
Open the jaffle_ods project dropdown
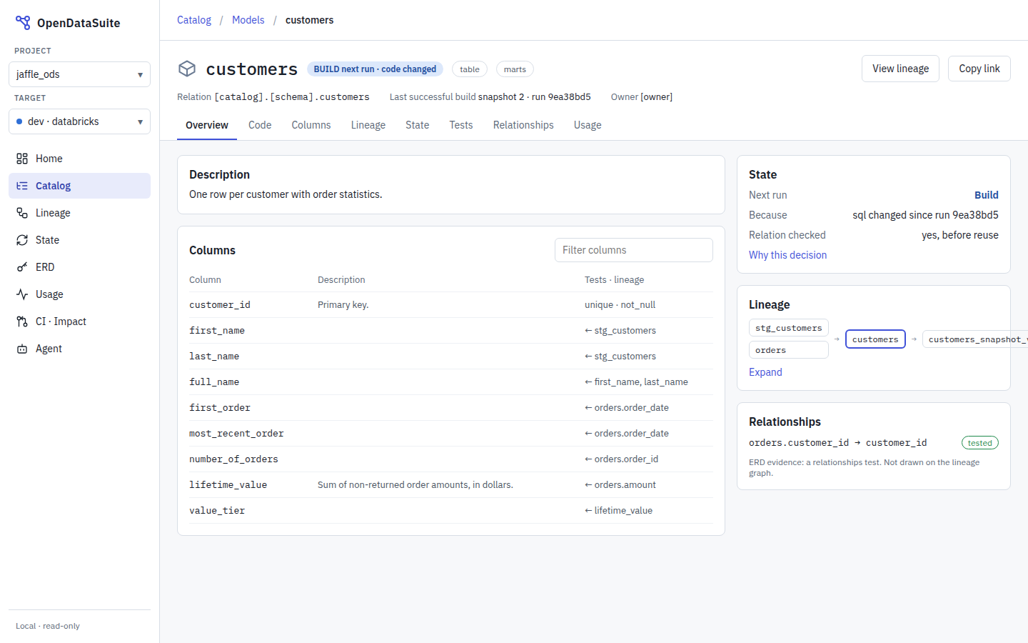[x=79, y=74]
